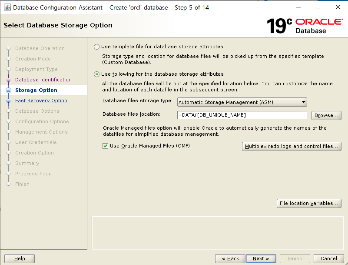This screenshot has width=348, height=265.
Task: Toggle Use Oracle-Managed Files (OMF) checkbox
Action: pyautogui.click(x=105, y=146)
